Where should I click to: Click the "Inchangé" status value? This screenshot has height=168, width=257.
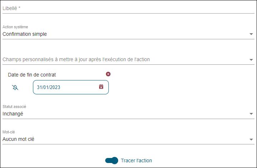pyautogui.click(x=13, y=114)
